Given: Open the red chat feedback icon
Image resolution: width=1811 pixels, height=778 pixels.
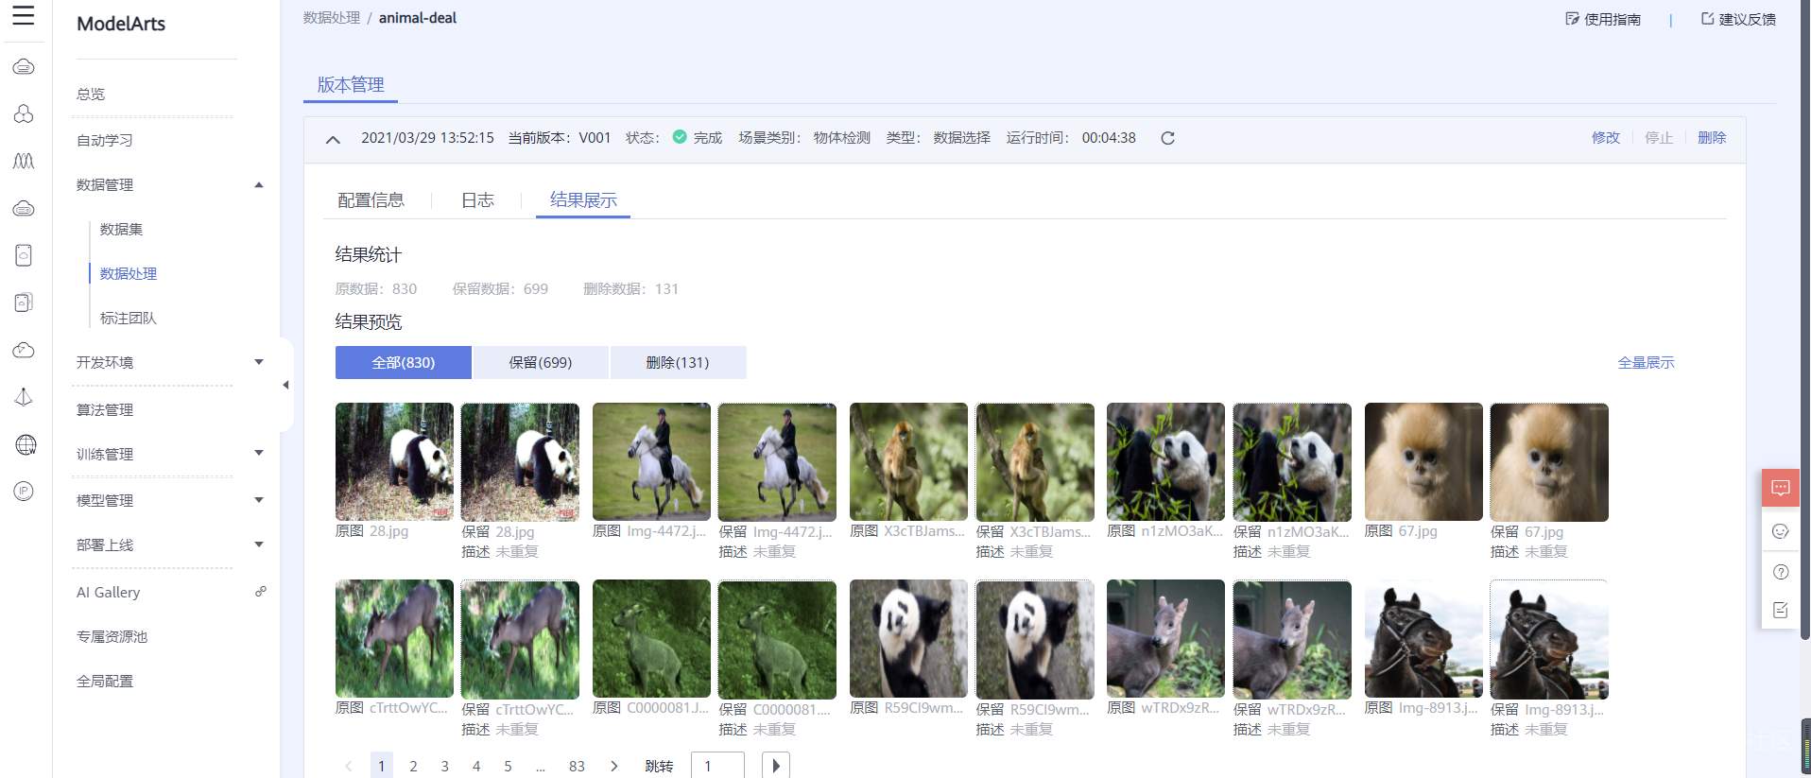Looking at the screenshot, I should pos(1780,489).
